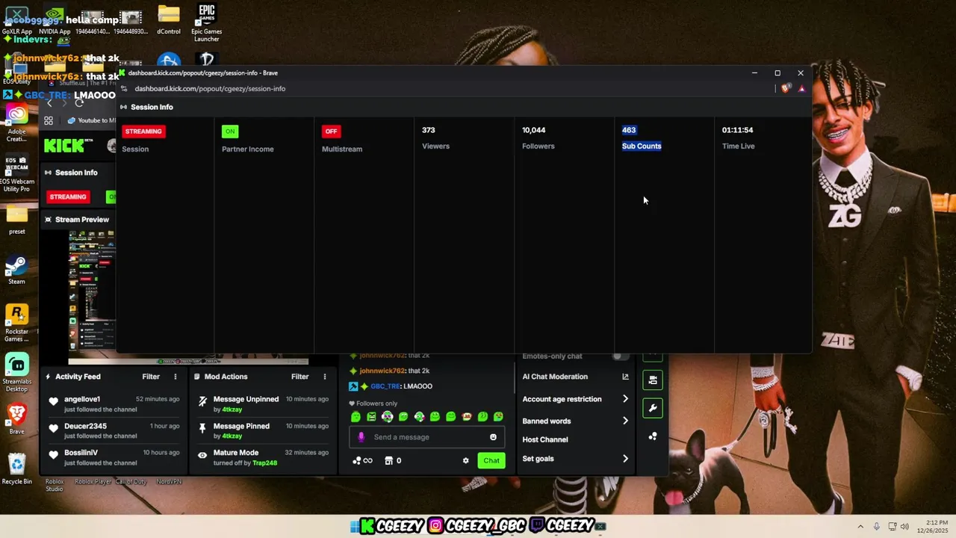
Task: Click the wrench tool icon in sidebar
Action: 653,408
